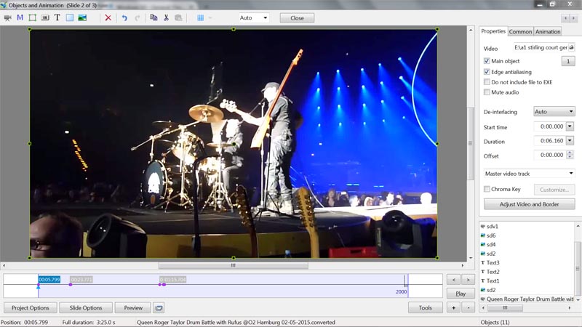The width and height of the screenshot is (582, 327).
Task: Add a keyframe with plus button
Action: point(453,307)
